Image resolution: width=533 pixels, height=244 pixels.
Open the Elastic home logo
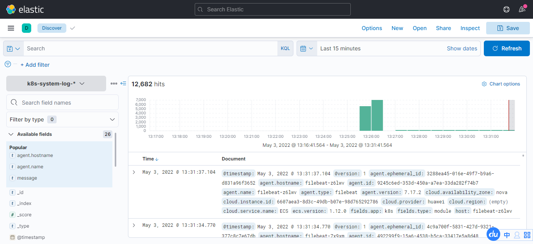click(25, 9)
